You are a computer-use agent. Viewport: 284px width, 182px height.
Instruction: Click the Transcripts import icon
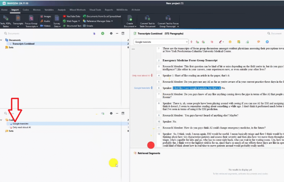(x=18, y=18)
